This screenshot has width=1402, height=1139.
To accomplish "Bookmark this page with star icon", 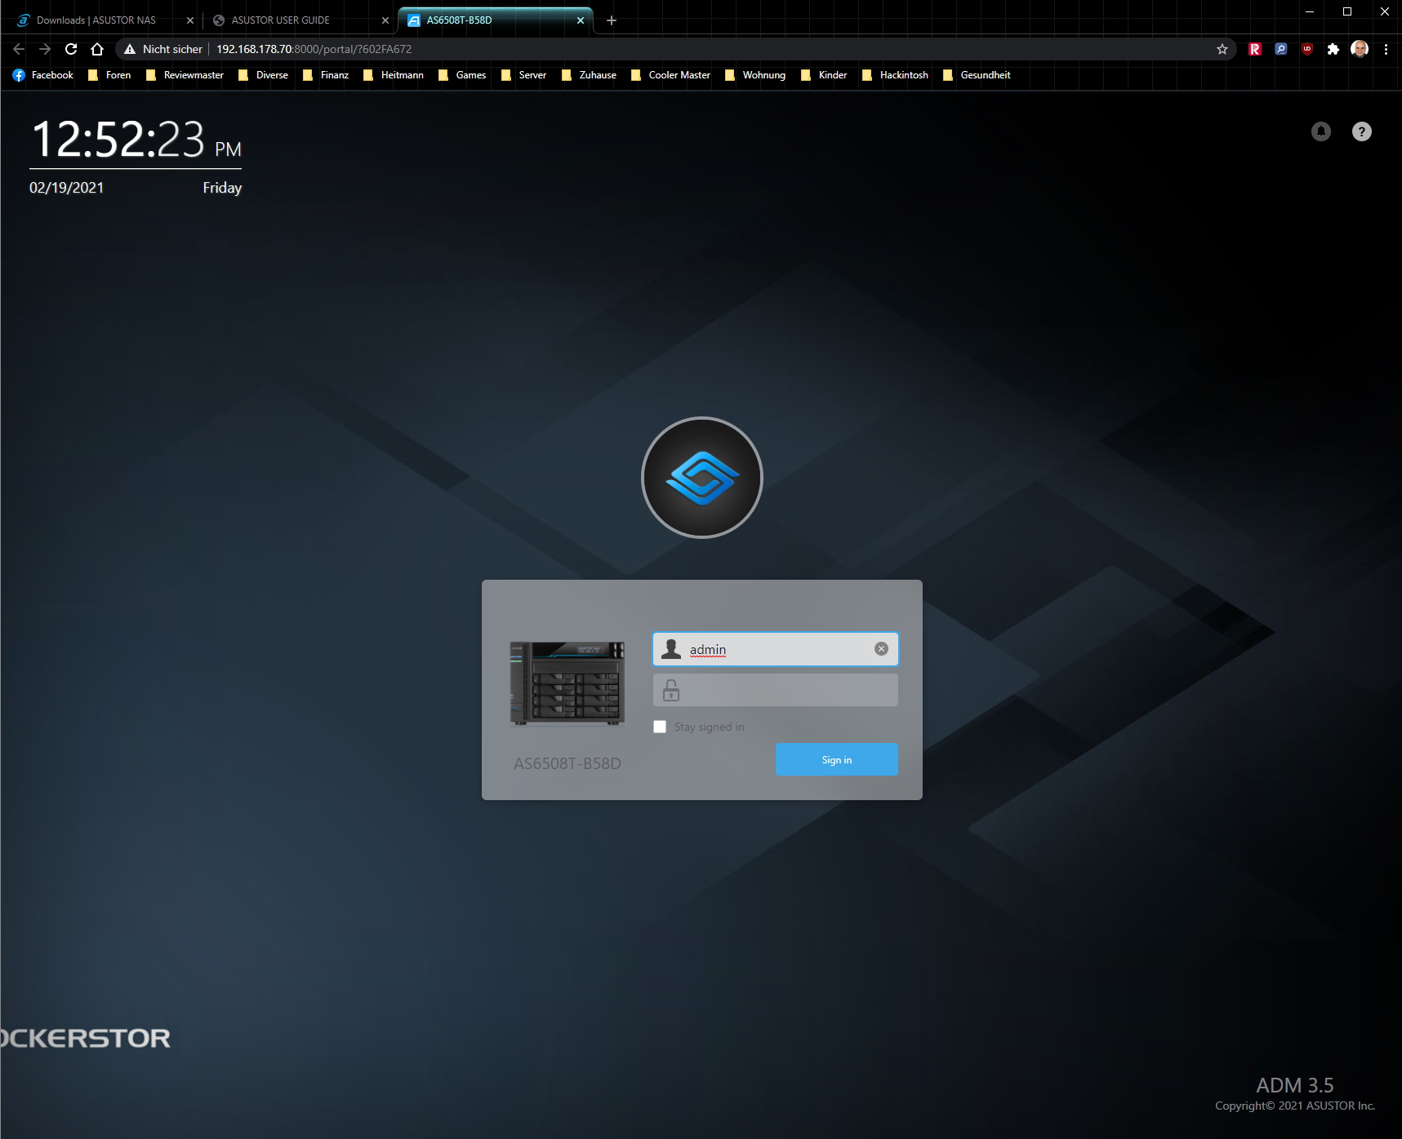I will pos(1222,49).
